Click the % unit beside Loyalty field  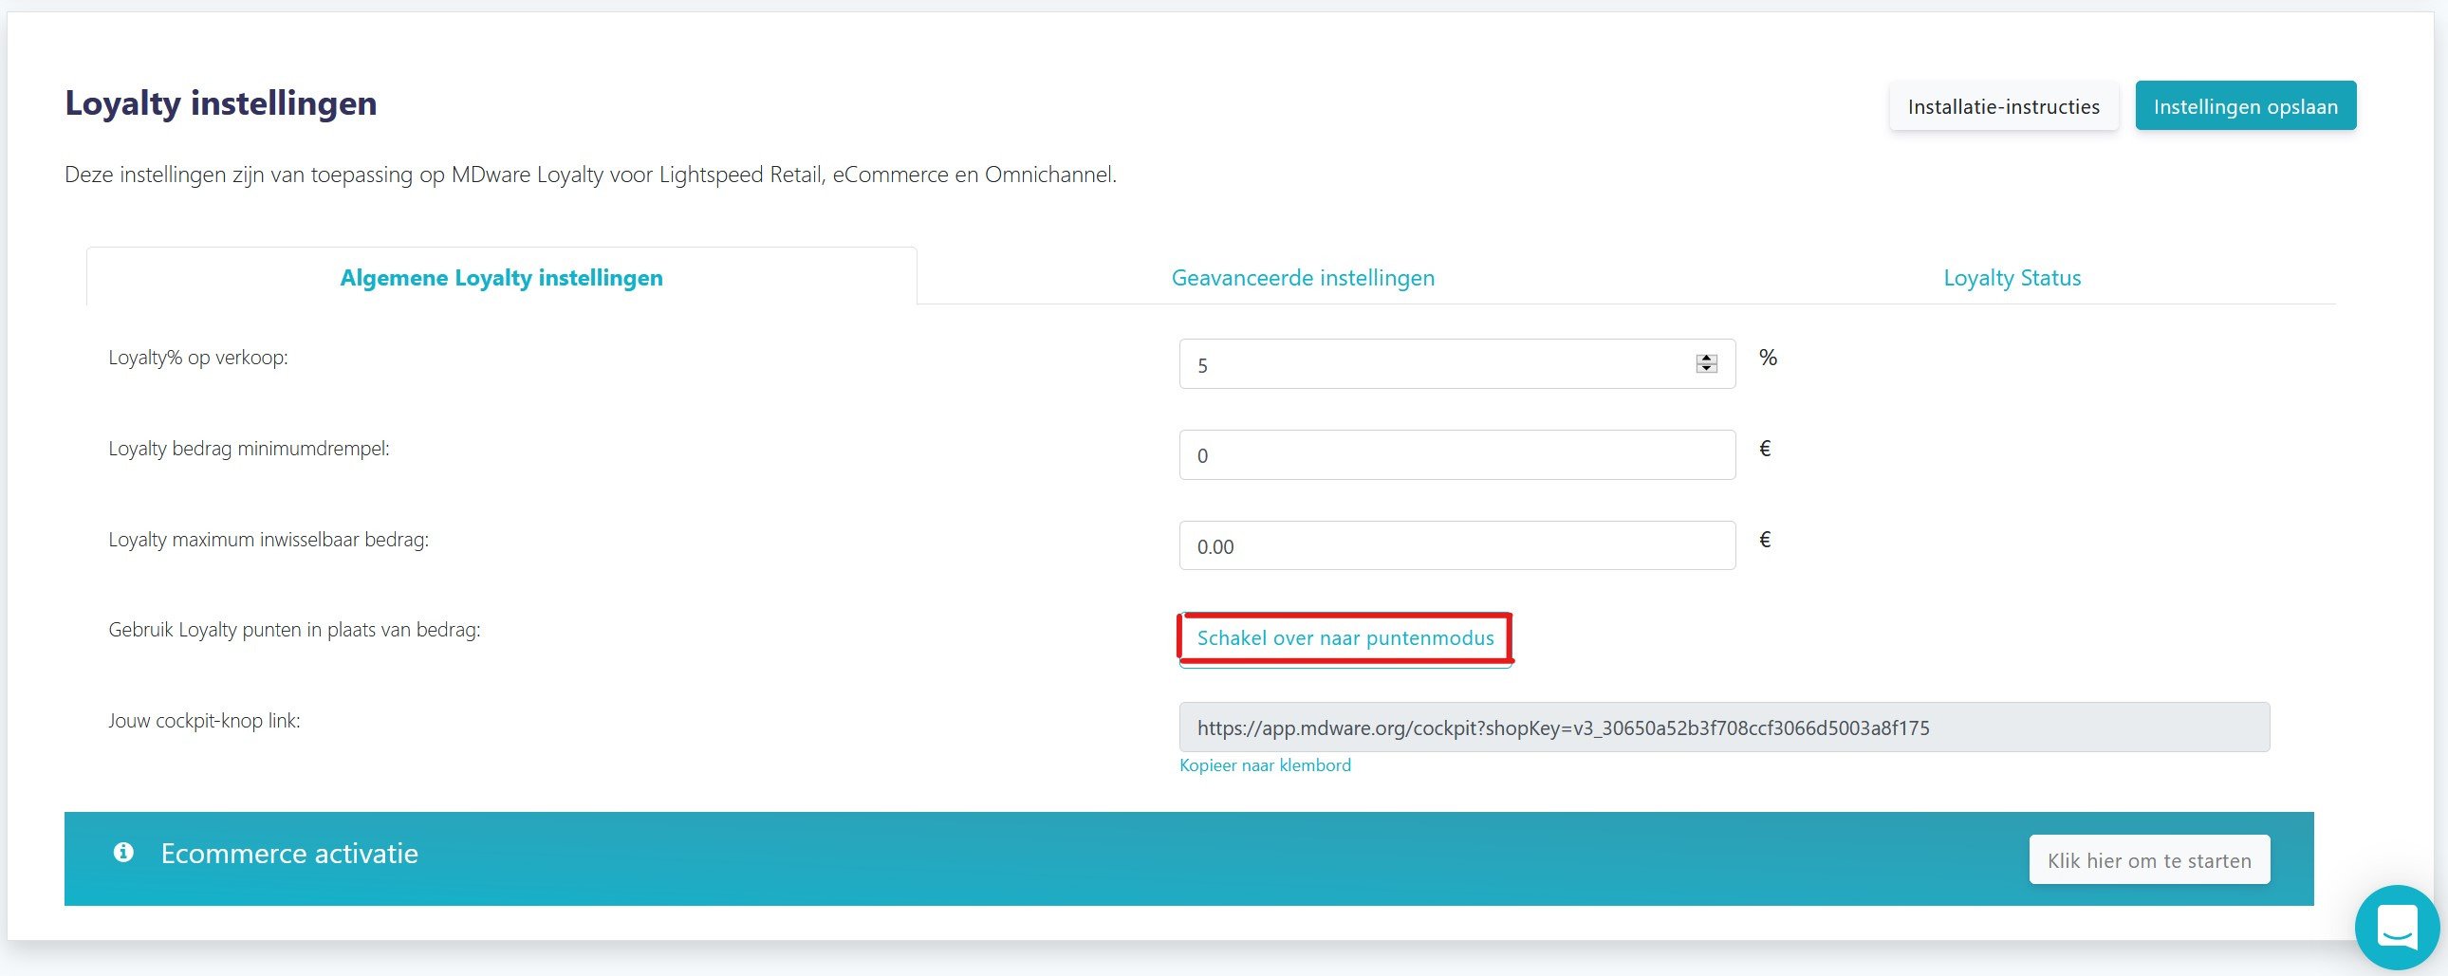coord(1768,358)
